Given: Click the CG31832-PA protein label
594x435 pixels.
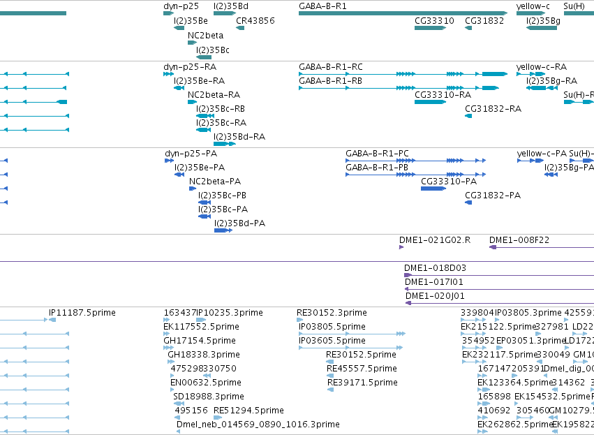Looking at the screenshot, I should point(493,196).
